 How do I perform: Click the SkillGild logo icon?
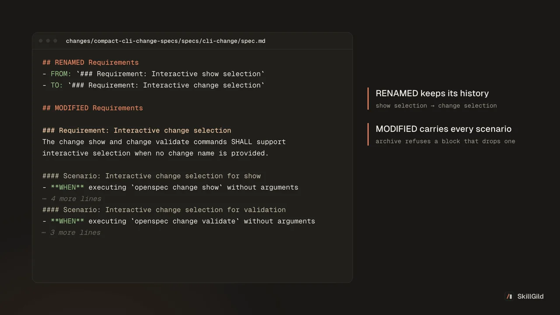[x=509, y=296]
